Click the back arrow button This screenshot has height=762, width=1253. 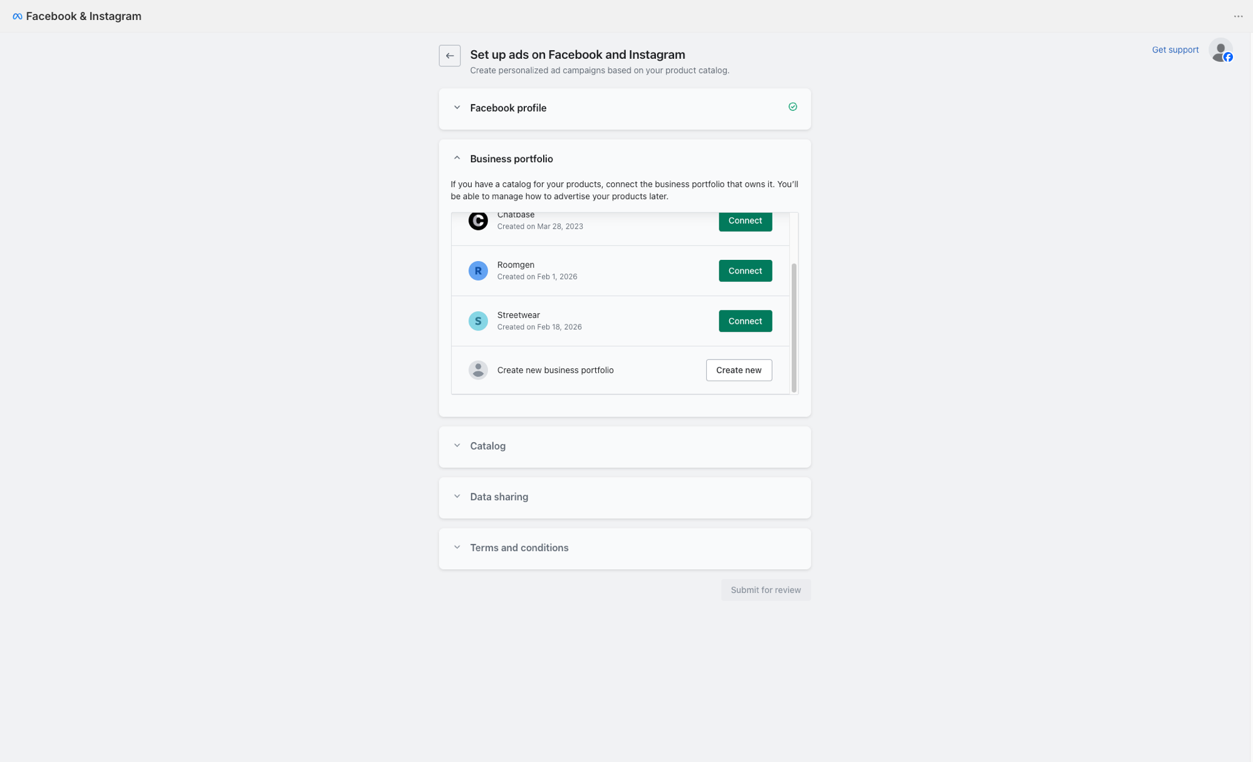click(x=449, y=56)
